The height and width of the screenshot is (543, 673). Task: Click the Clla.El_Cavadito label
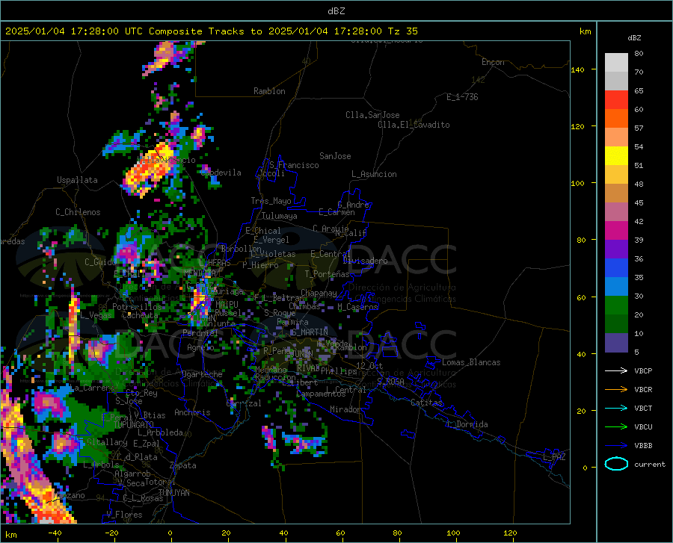[414, 125]
